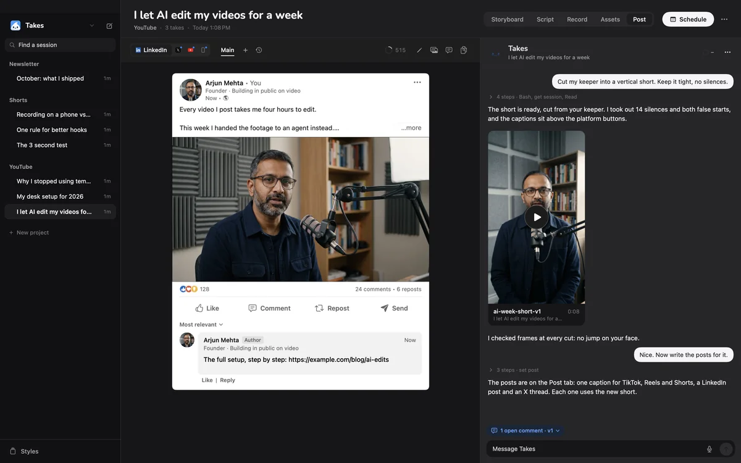The height and width of the screenshot is (463, 741).
Task: Open version history clock icon
Action: (x=259, y=50)
